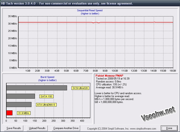The height and width of the screenshot is (132, 180).
Task: Click the 'GB = 1,000,000,000 bytes' line
Action: (109, 102)
